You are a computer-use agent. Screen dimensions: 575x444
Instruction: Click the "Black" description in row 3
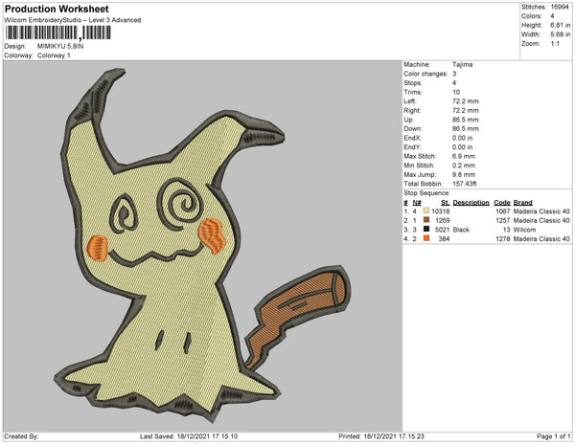(x=461, y=230)
